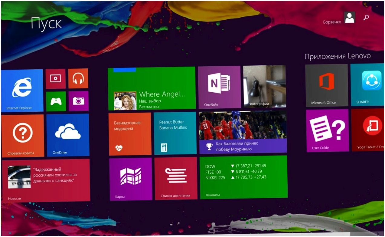
Task: Open the Peanut Butter Banana Muffins tile
Action: 175,133
